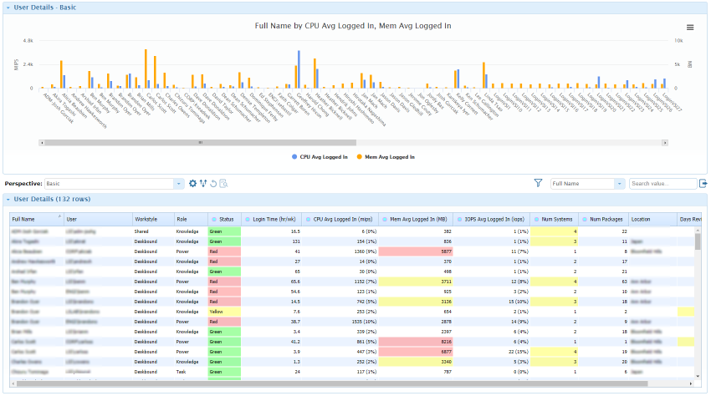Select the red Mem cell 5877
The height and width of the screenshot is (396, 711).
click(x=416, y=251)
